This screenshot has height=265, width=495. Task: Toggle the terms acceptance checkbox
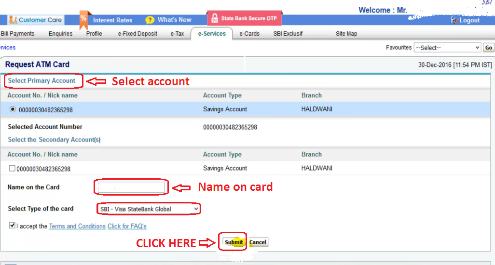12,225
